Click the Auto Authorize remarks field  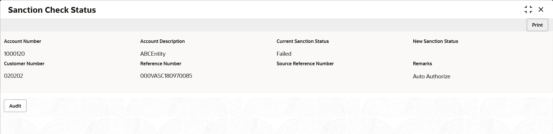click(432, 76)
